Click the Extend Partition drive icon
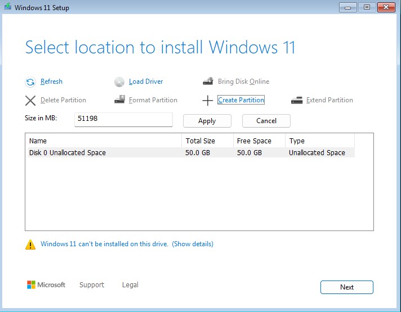 pos(297,100)
